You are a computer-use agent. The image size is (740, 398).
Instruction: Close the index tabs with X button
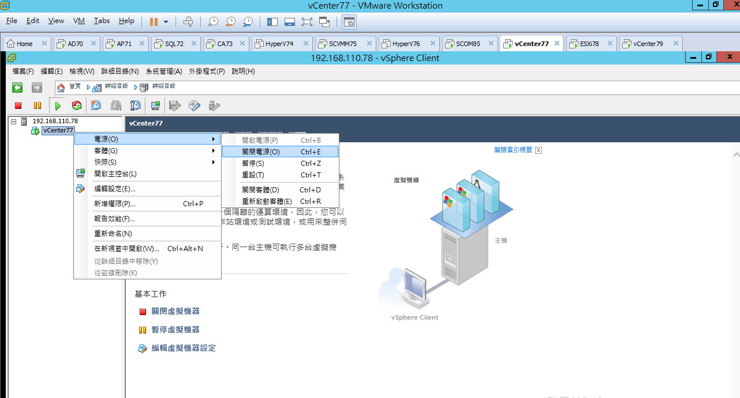(539, 150)
